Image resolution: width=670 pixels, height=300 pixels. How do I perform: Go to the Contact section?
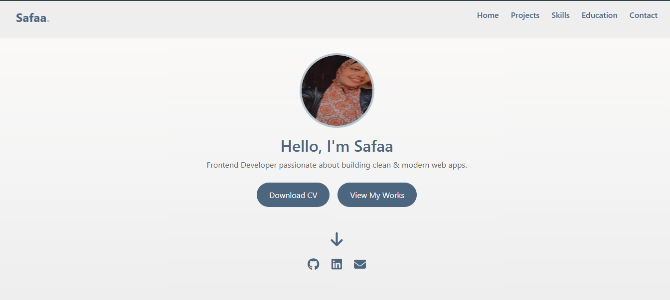(643, 15)
